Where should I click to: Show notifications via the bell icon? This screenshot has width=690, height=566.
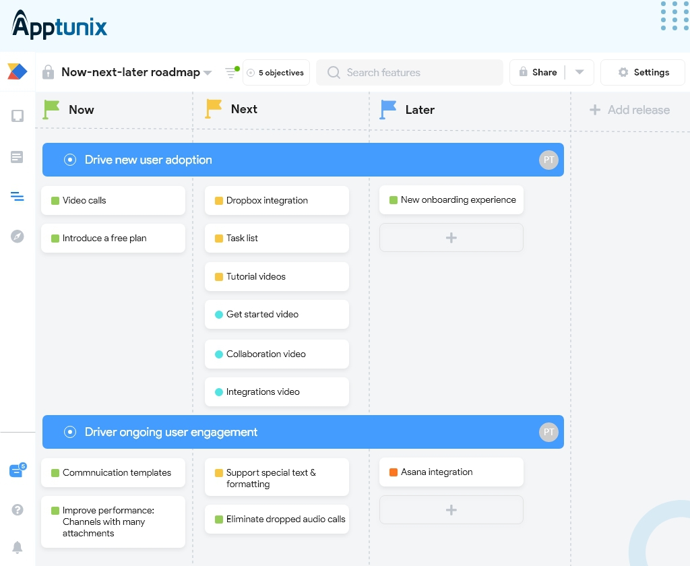[17, 547]
